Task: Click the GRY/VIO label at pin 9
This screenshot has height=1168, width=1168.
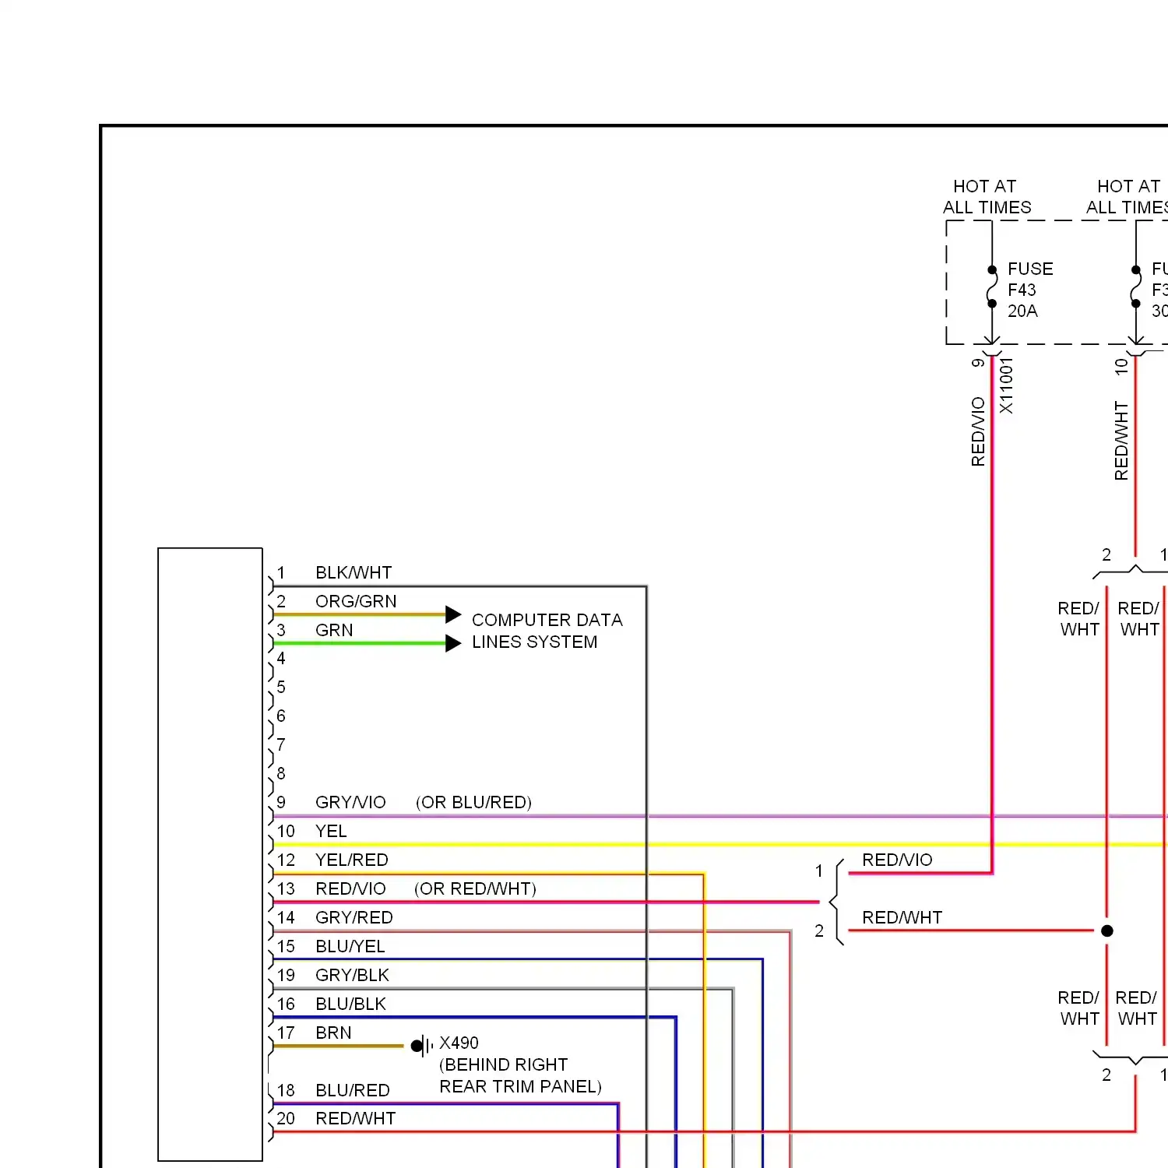Action: 350,802
